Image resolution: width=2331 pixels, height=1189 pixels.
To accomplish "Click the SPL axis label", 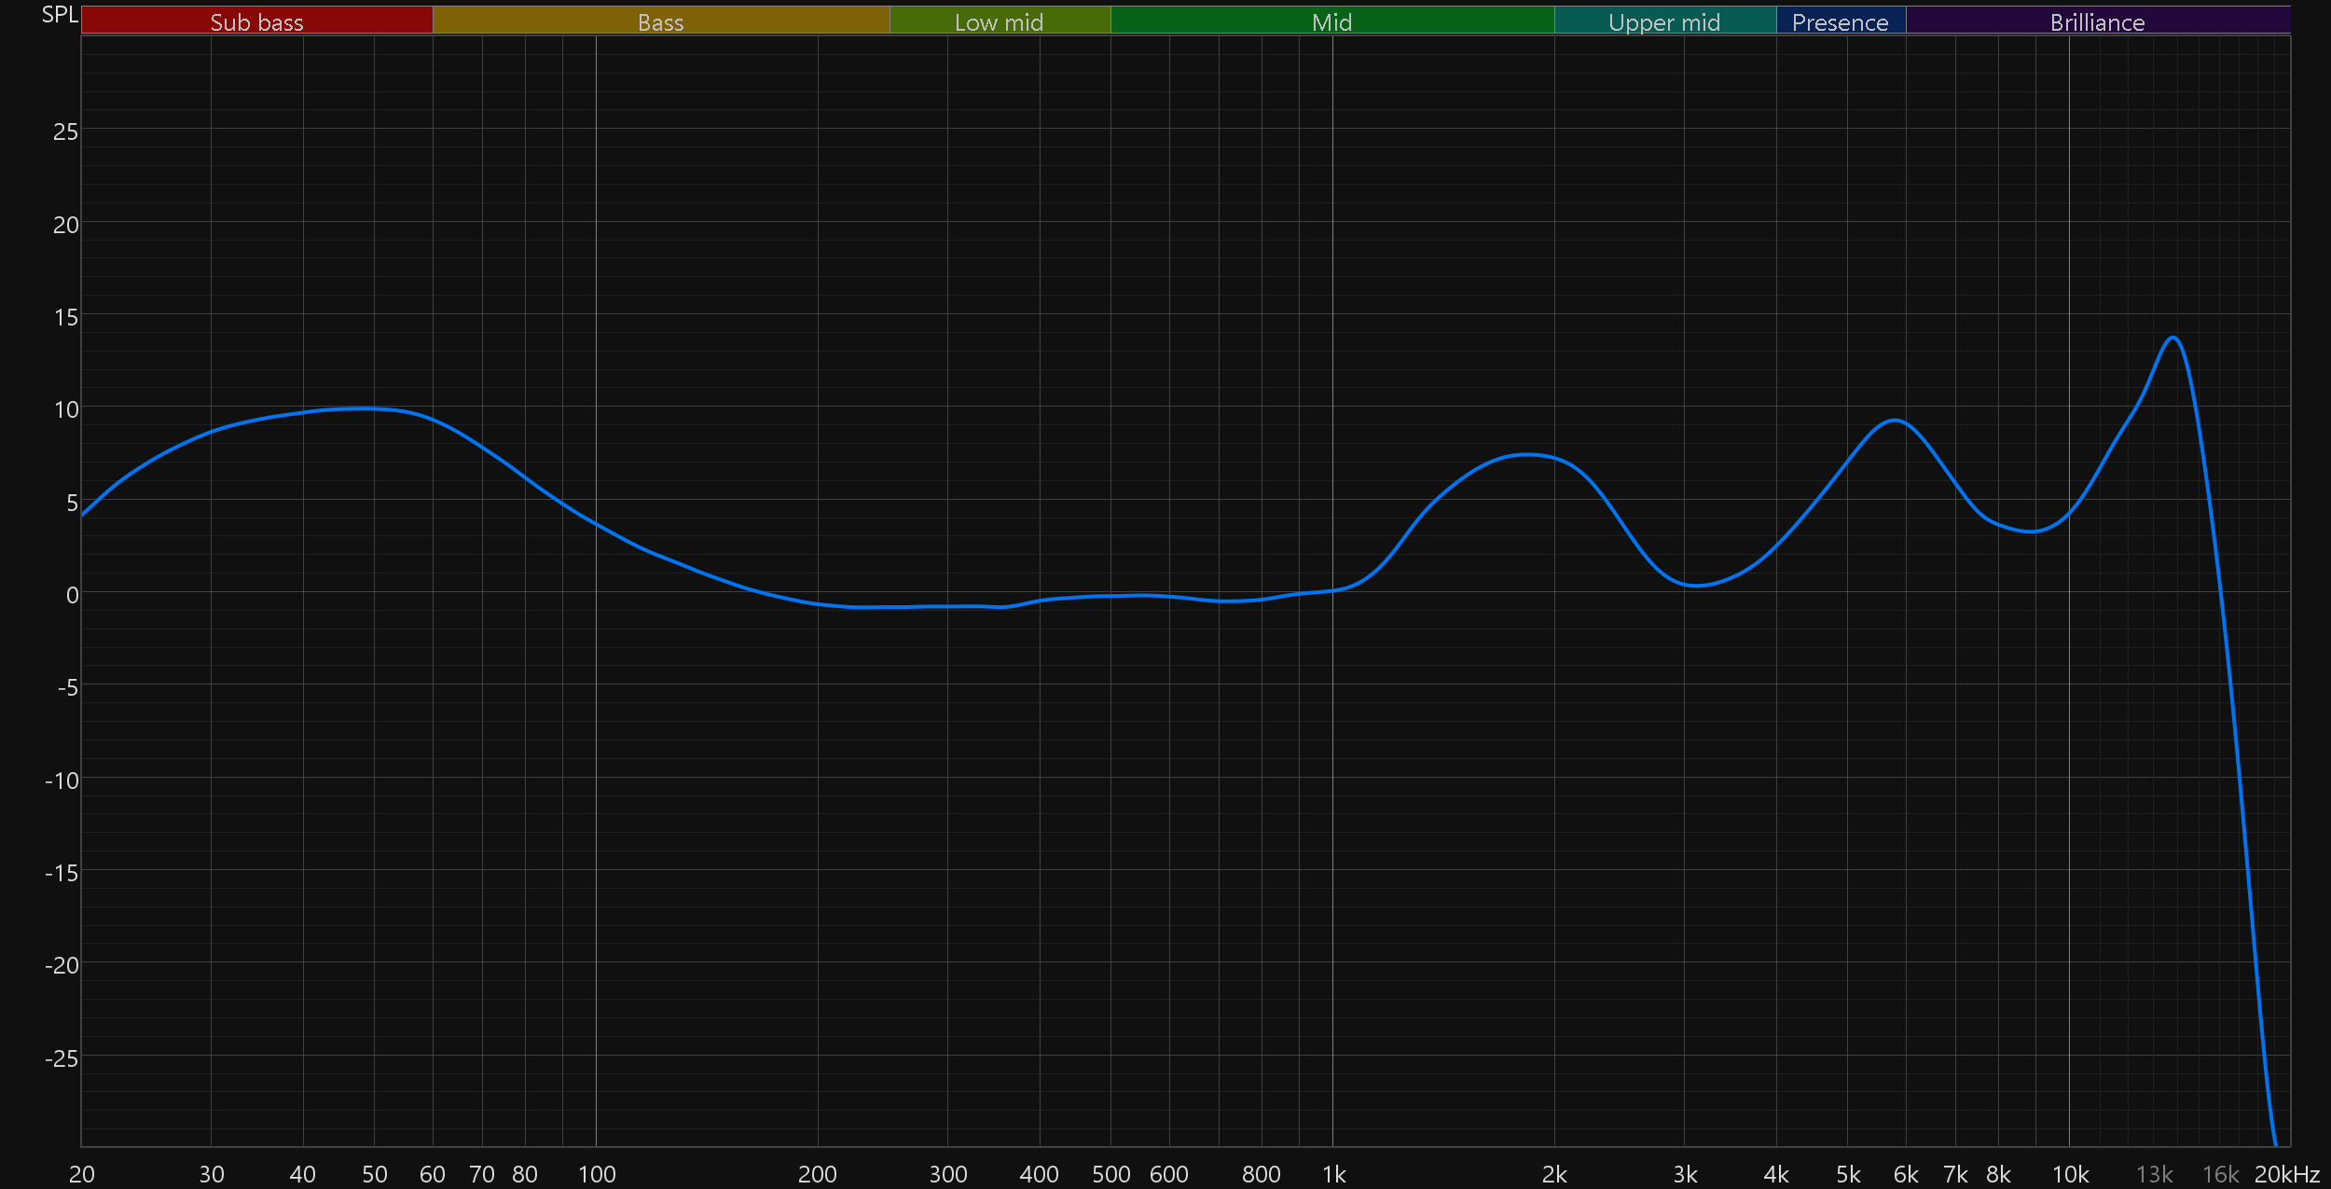I will tap(60, 15).
